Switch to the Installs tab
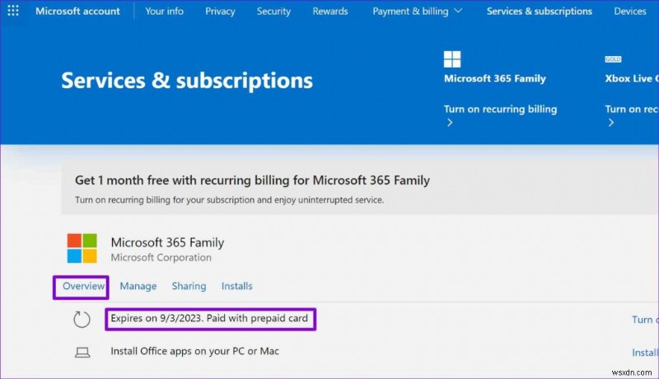Image resolution: width=659 pixels, height=379 pixels. pyautogui.click(x=237, y=286)
